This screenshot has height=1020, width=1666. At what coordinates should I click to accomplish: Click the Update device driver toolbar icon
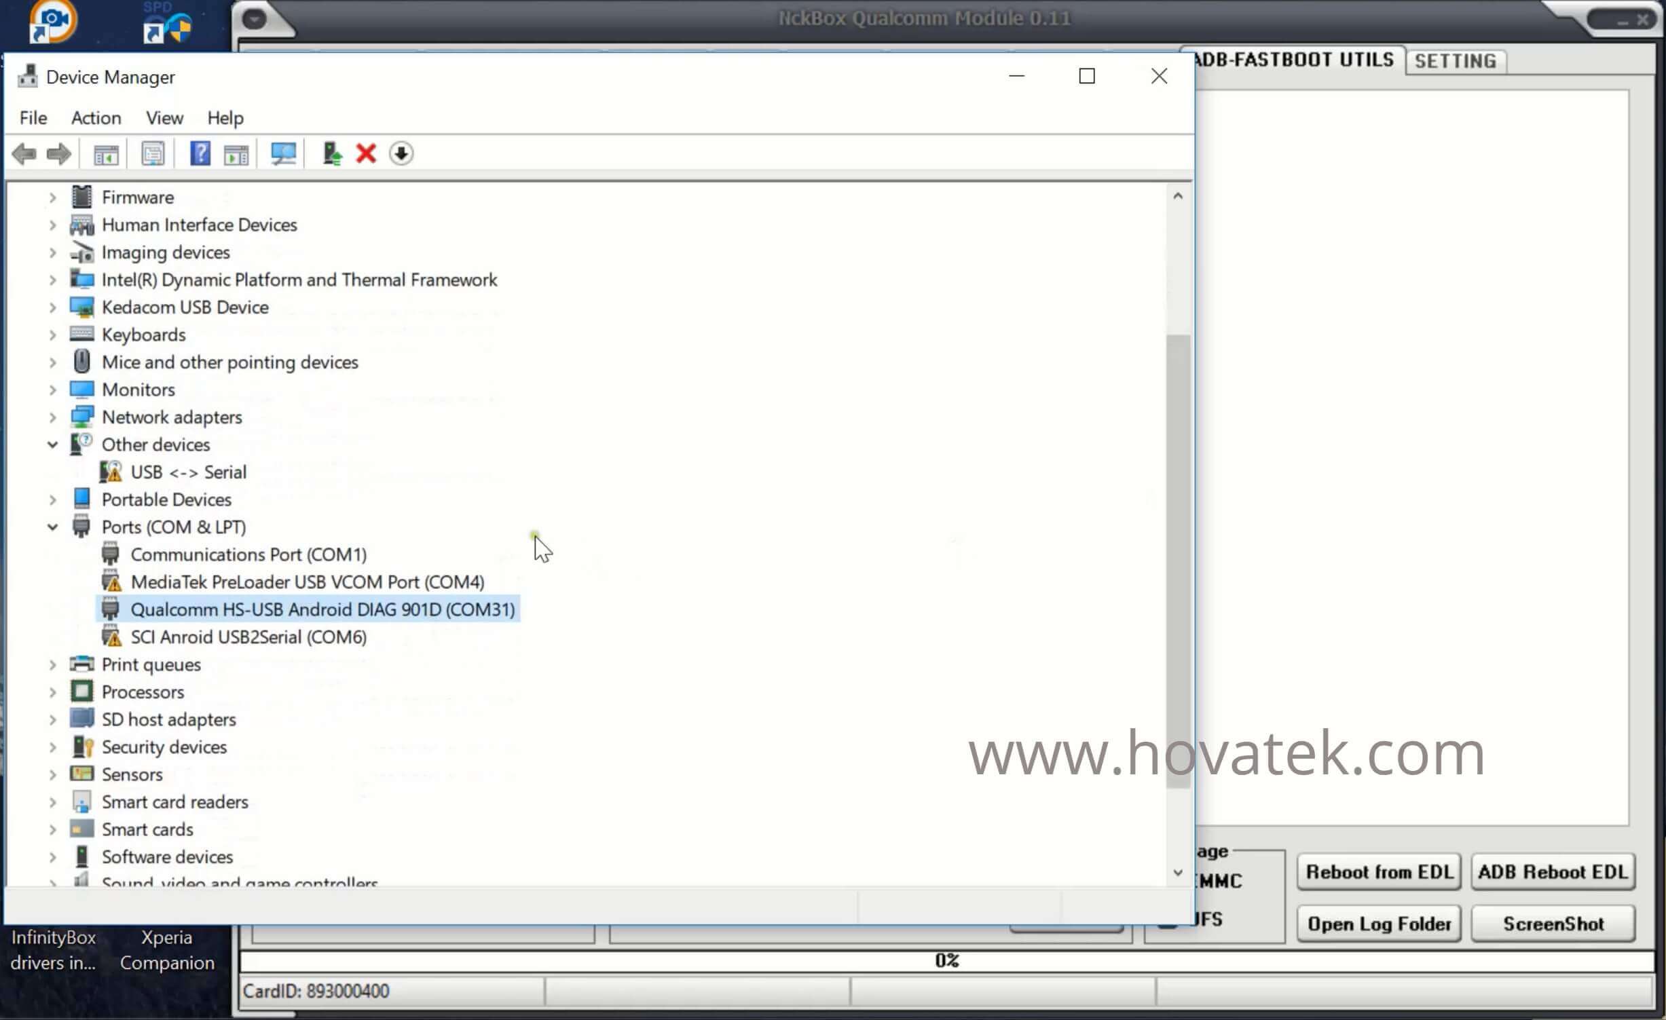[x=332, y=154]
